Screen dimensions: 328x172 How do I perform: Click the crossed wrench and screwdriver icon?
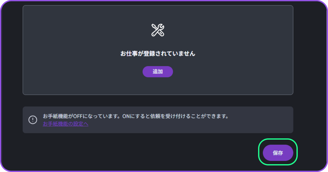(x=158, y=30)
